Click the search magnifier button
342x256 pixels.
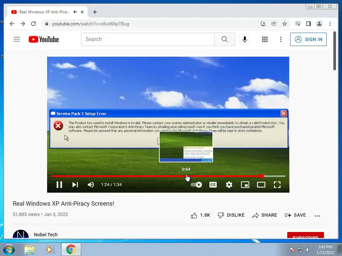(225, 39)
